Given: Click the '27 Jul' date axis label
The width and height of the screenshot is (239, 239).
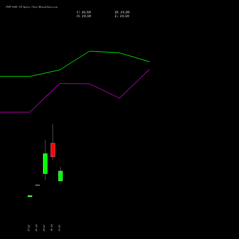Looking at the screenshot, I should pos(29,228).
